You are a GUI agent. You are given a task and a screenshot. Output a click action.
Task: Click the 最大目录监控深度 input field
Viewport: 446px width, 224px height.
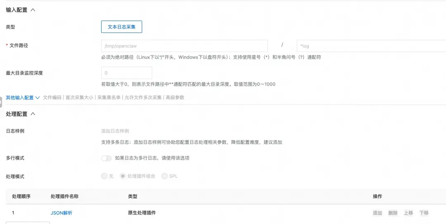coord(127,73)
